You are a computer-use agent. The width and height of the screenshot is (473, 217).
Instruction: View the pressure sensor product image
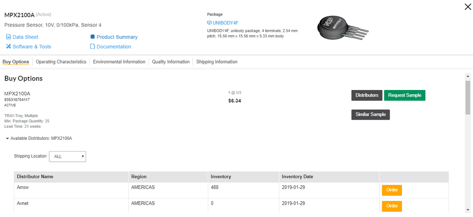(x=342, y=29)
